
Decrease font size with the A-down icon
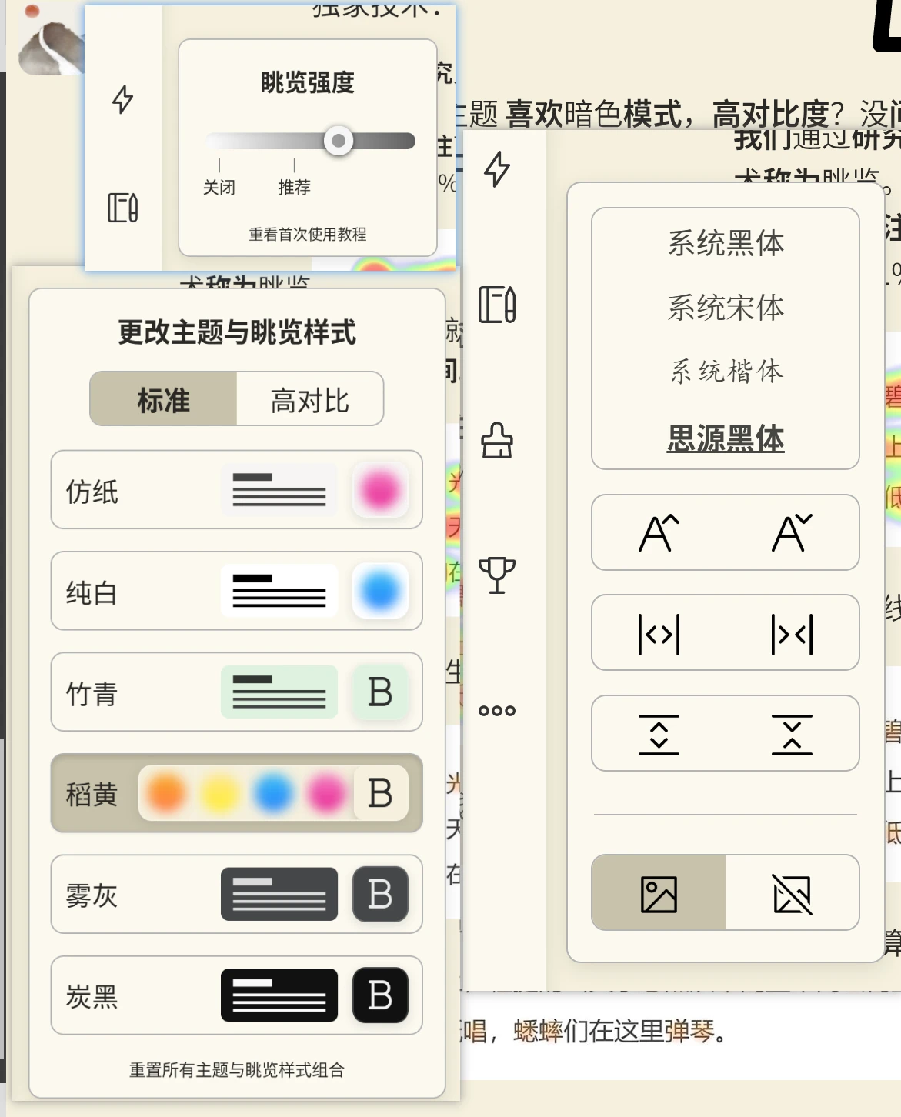coord(792,532)
